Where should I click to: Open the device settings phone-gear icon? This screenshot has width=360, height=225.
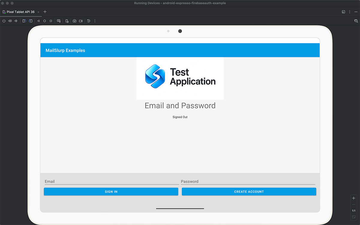pyautogui.click(x=67, y=21)
